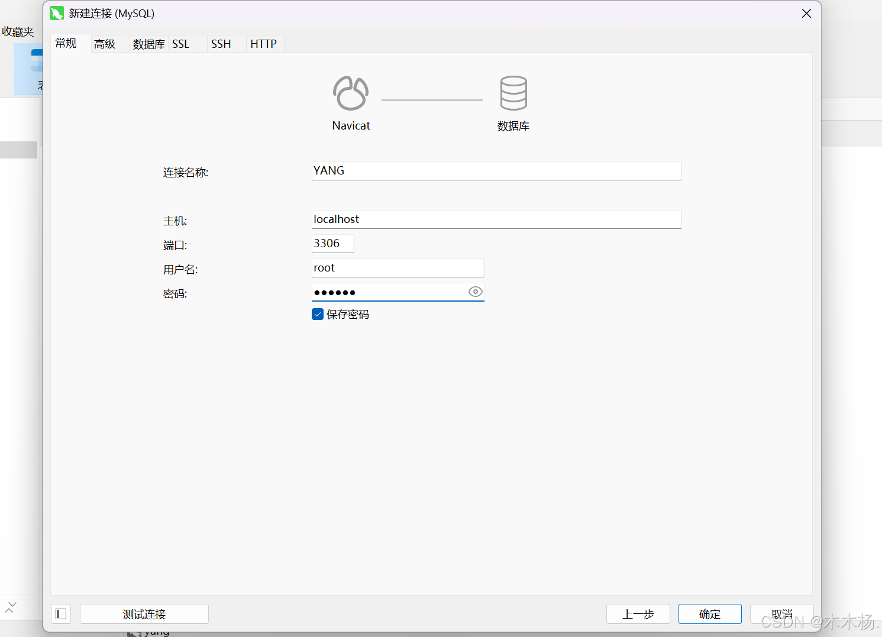Click the 连接名称 label
Image resolution: width=882 pixels, height=637 pixels.
coord(186,173)
